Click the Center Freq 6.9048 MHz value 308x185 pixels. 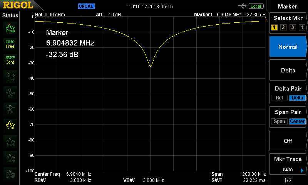pyautogui.click(x=79, y=174)
